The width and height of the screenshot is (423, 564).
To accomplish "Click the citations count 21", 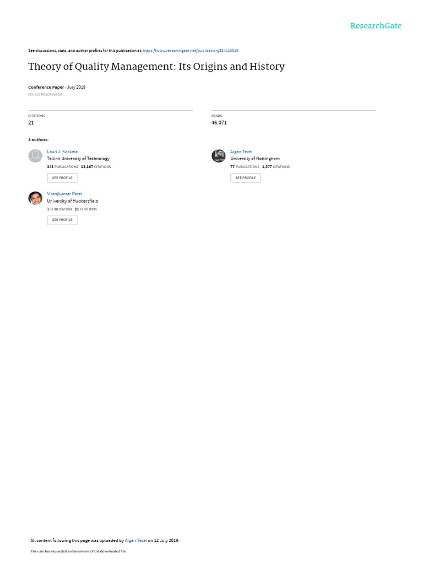I will (31, 123).
